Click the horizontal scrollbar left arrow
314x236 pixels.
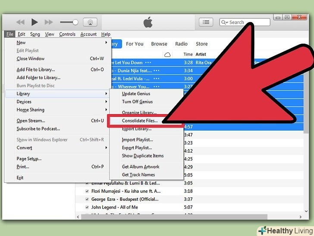point(78,217)
